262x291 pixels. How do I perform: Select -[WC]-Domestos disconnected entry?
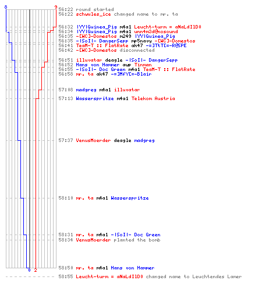point(107,50)
